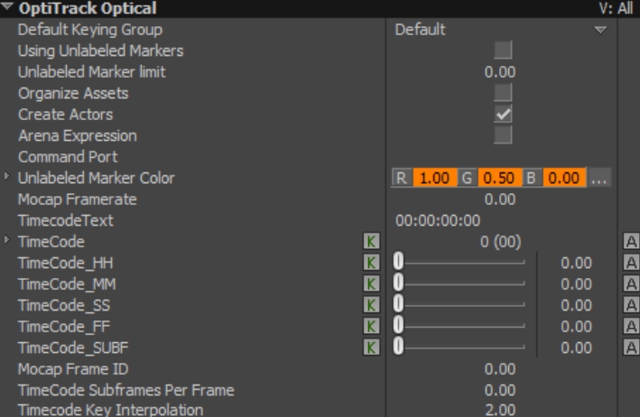Select the red channel value 1.00
640x417 pixels.
(x=434, y=179)
